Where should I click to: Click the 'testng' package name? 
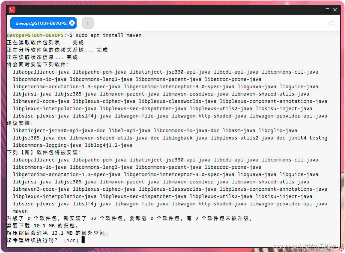(318, 138)
